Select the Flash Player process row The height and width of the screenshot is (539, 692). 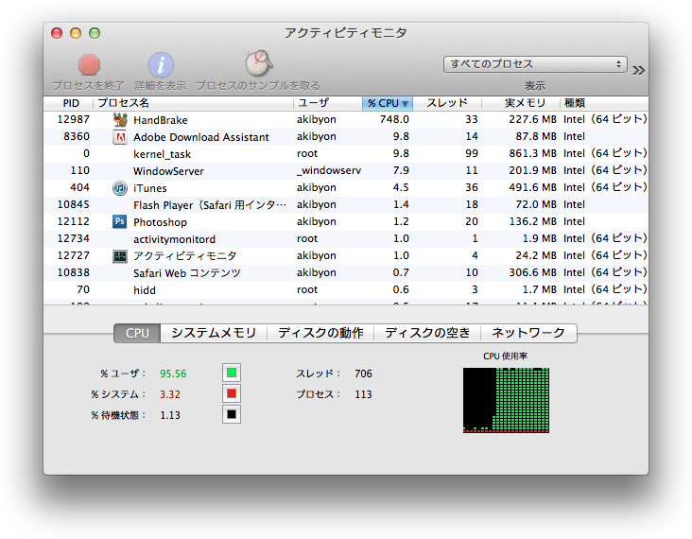point(346,205)
